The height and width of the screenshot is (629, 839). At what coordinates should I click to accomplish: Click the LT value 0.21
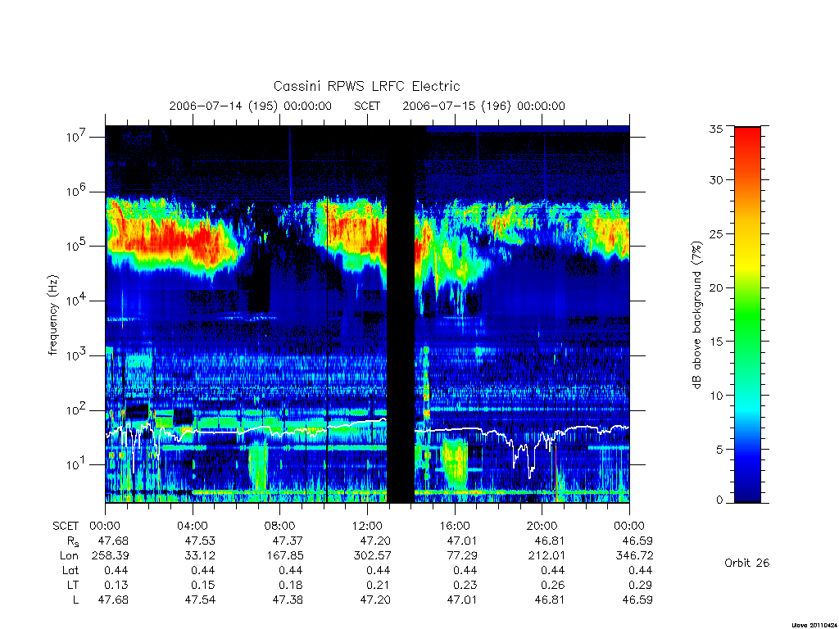(x=379, y=585)
